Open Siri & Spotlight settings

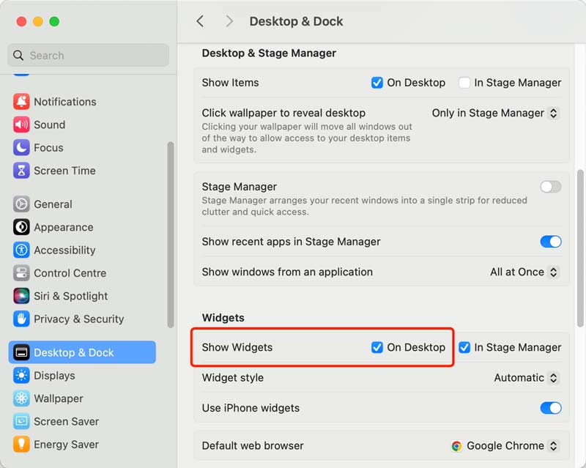[x=82, y=296]
